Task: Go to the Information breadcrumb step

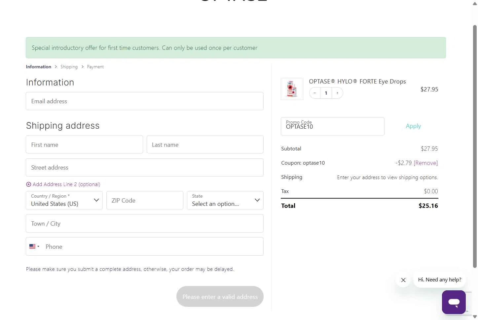Action: click(39, 67)
